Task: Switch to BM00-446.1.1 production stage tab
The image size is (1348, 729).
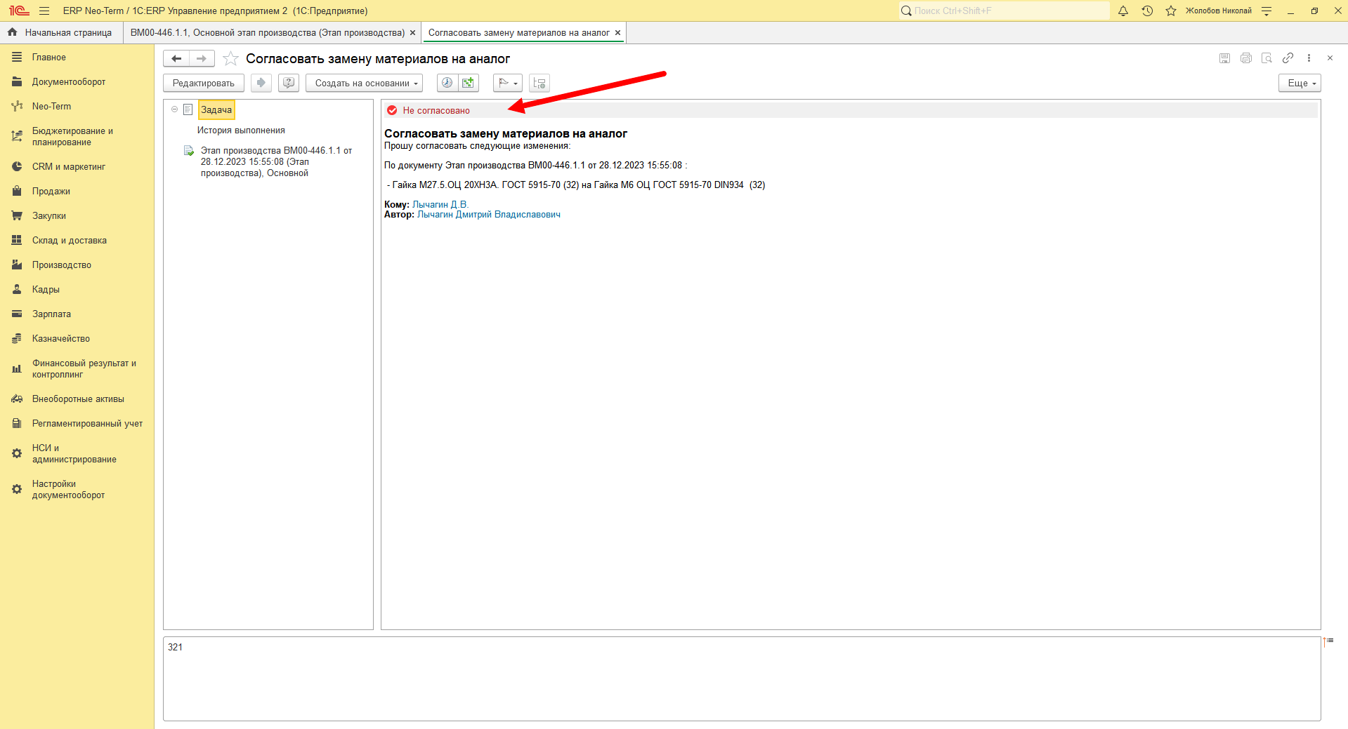Action: [267, 33]
